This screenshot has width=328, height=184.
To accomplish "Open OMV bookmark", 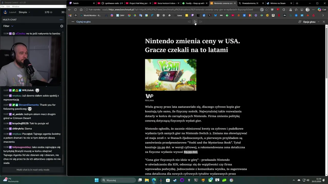I will (120, 15).
